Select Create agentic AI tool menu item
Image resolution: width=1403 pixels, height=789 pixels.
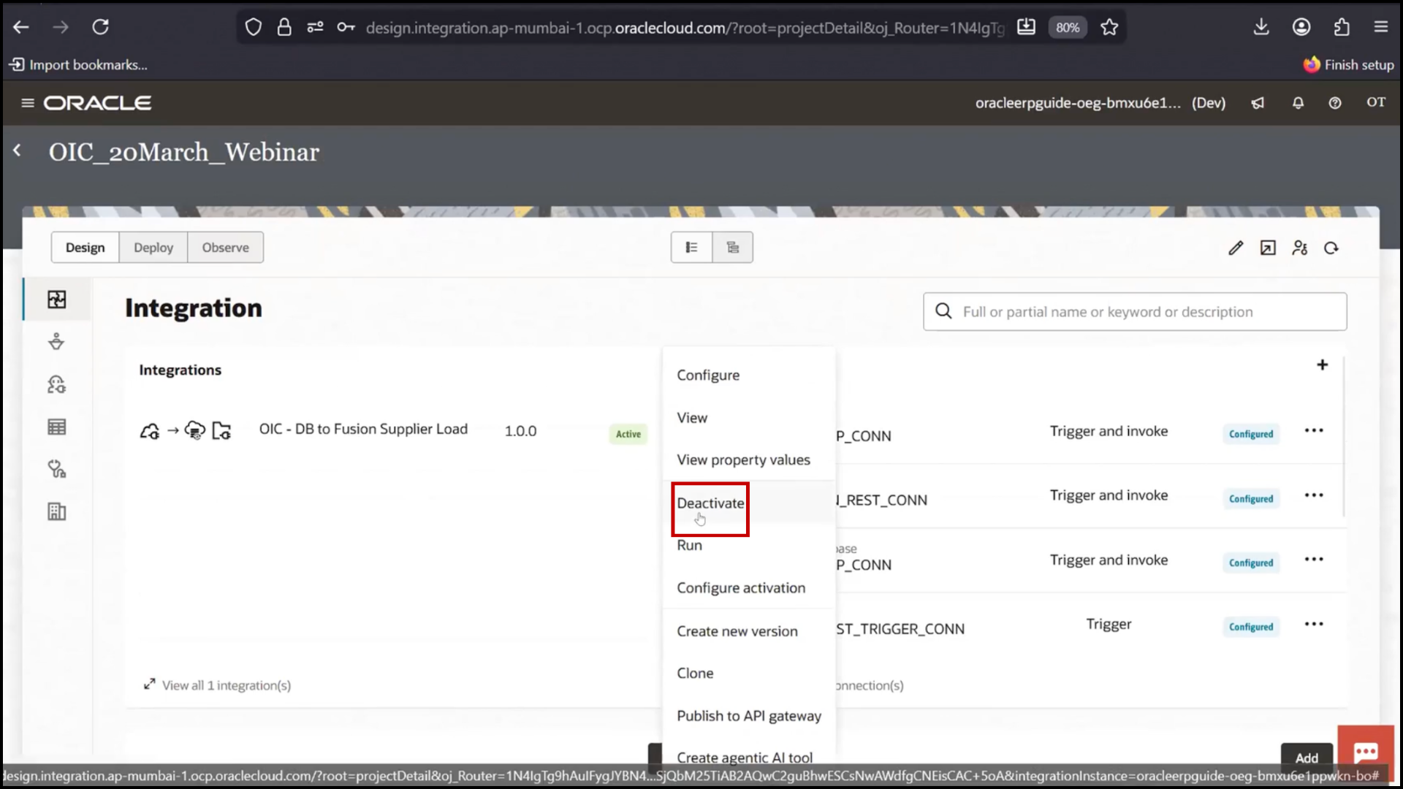point(749,757)
